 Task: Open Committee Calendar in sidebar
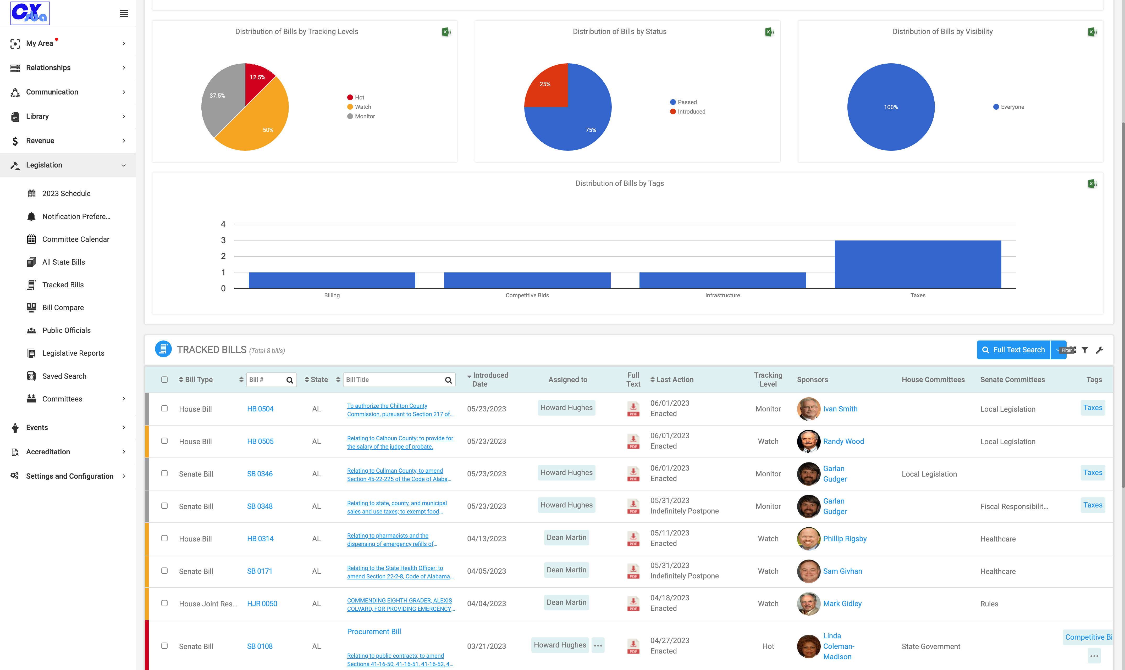point(76,239)
